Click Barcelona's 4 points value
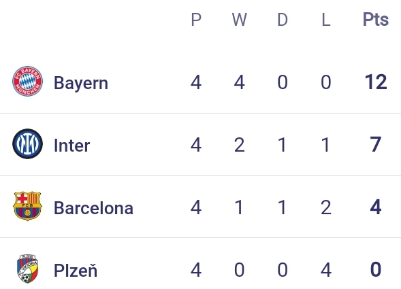This screenshot has width=401, height=289. pos(376,207)
